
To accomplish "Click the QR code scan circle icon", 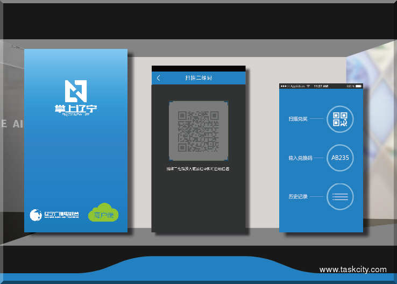I will (x=340, y=119).
